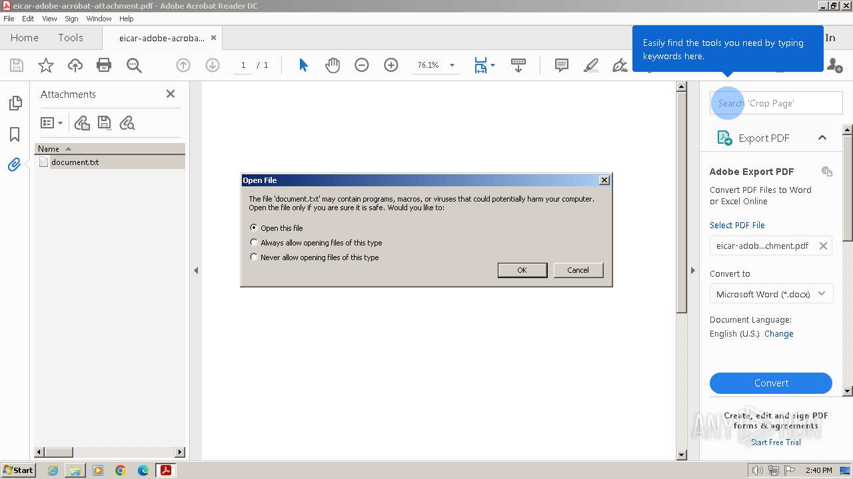The width and height of the screenshot is (853, 479).
Task: Open Chrome from taskbar
Action: [x=121, y=470]
